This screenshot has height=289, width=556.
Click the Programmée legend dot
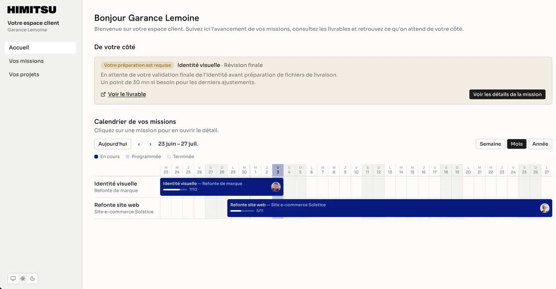pos(128,157)
